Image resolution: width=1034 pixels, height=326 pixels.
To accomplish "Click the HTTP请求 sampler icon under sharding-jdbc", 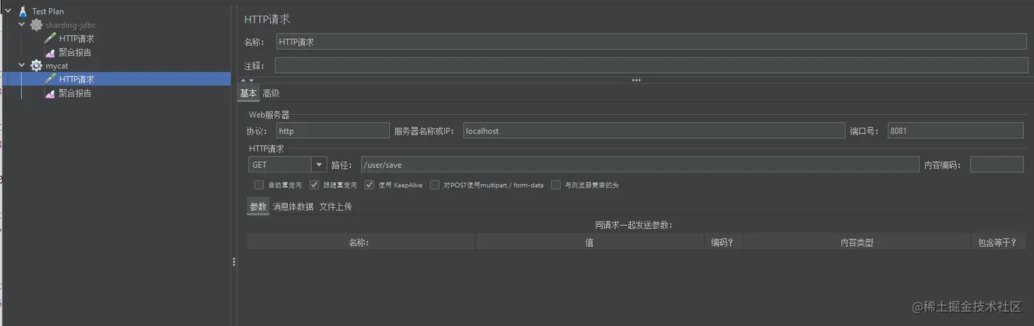I will point(50,38).
